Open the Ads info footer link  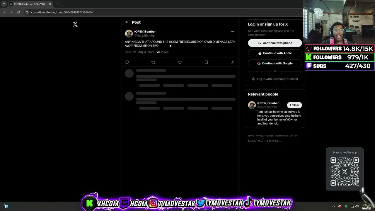252,141
